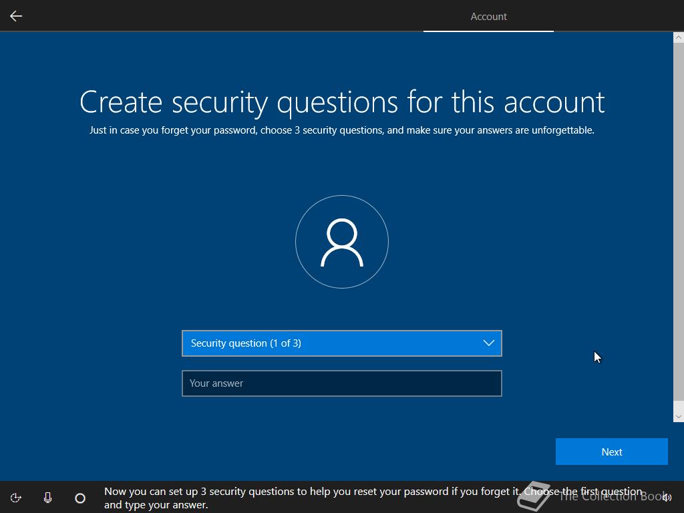
Task: Click the scrollbar down arrow
Action: pos(678,416)
